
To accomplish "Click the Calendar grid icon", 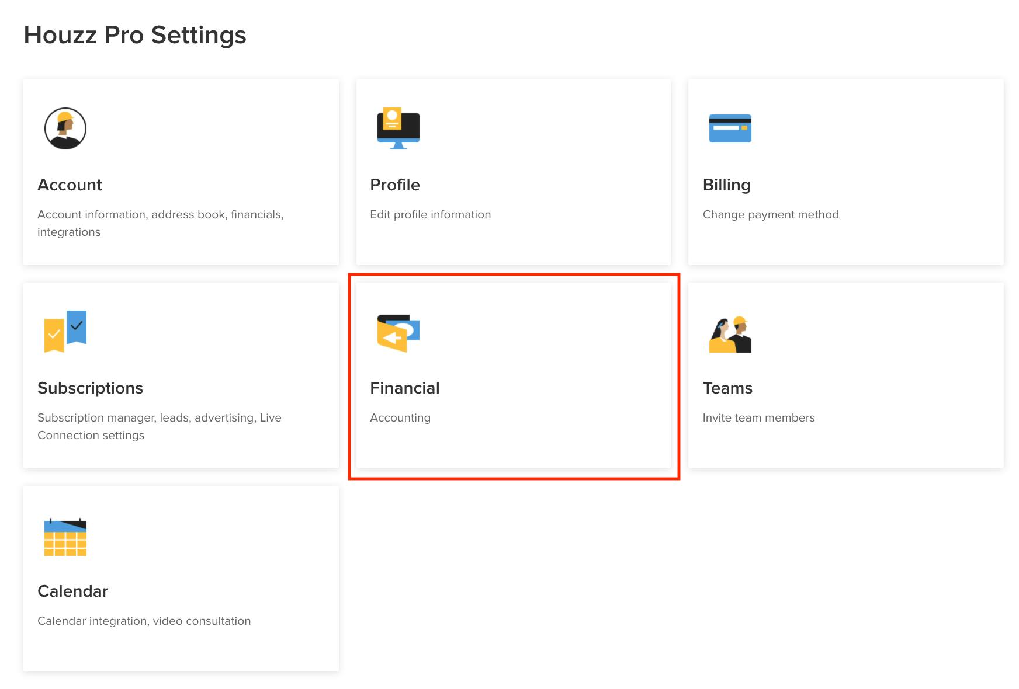I will [x=65, y=537].
